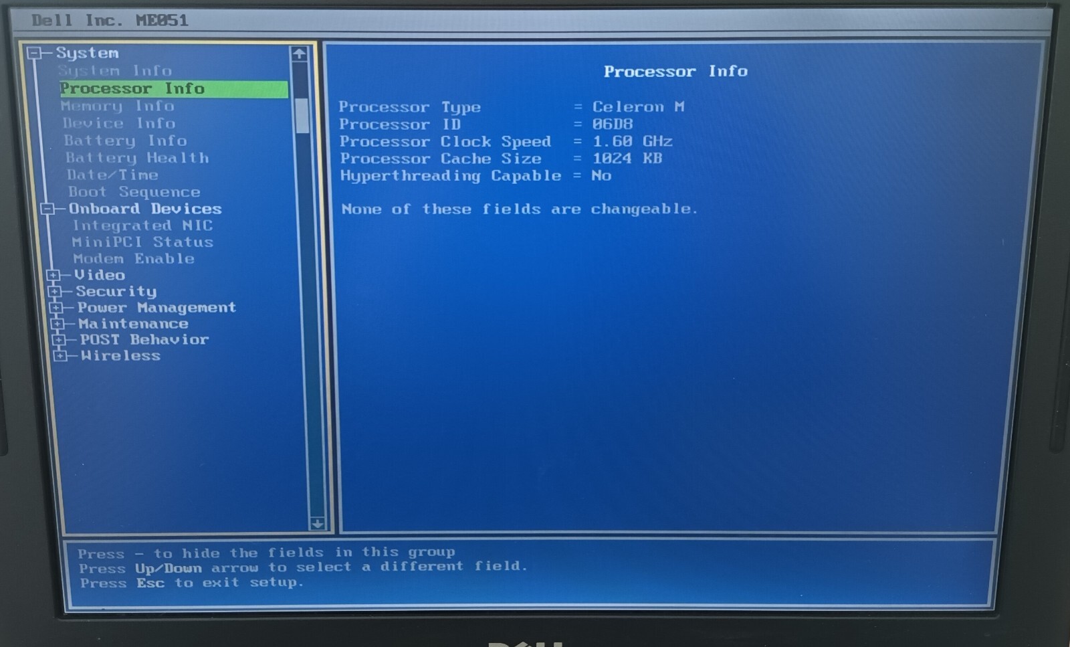Expand the Wireless group

point(60,356)
